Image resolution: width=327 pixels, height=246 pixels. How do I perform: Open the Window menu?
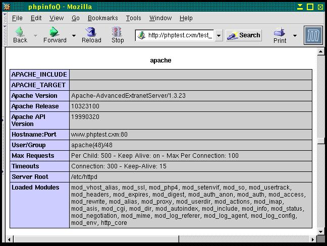[160, 18]
